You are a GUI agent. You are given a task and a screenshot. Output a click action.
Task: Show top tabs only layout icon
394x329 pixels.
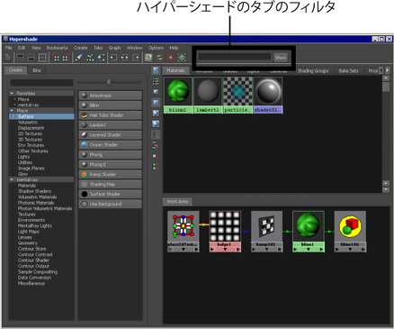click(20, 58)
